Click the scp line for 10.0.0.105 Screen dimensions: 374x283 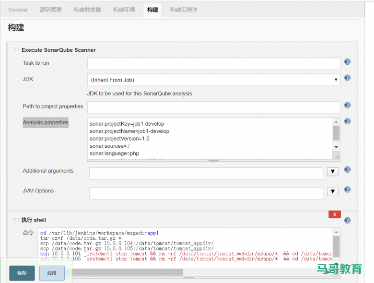click(x=127, y=248)
